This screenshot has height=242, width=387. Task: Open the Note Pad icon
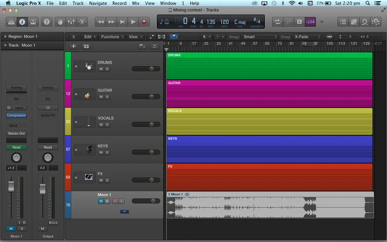coord(354,22)
